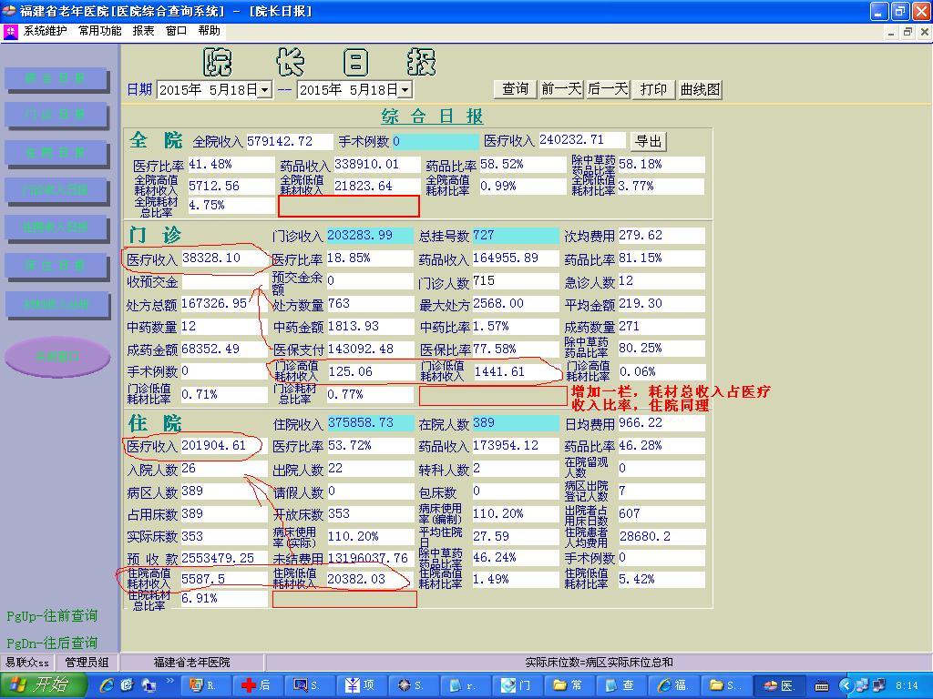Click the 次均费用 value 279.62
The height and width of the screenshot is (699, 933).
point(661,236)
